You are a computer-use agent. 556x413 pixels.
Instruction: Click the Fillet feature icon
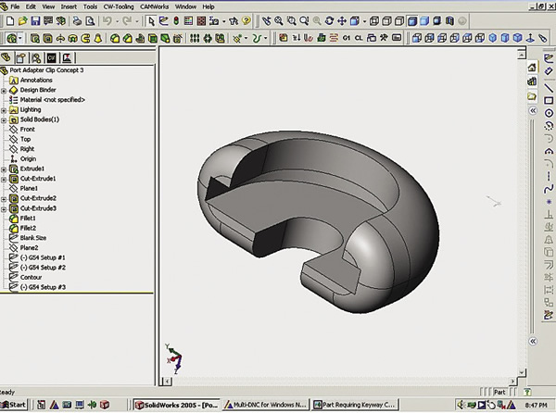tap(115, 38)
